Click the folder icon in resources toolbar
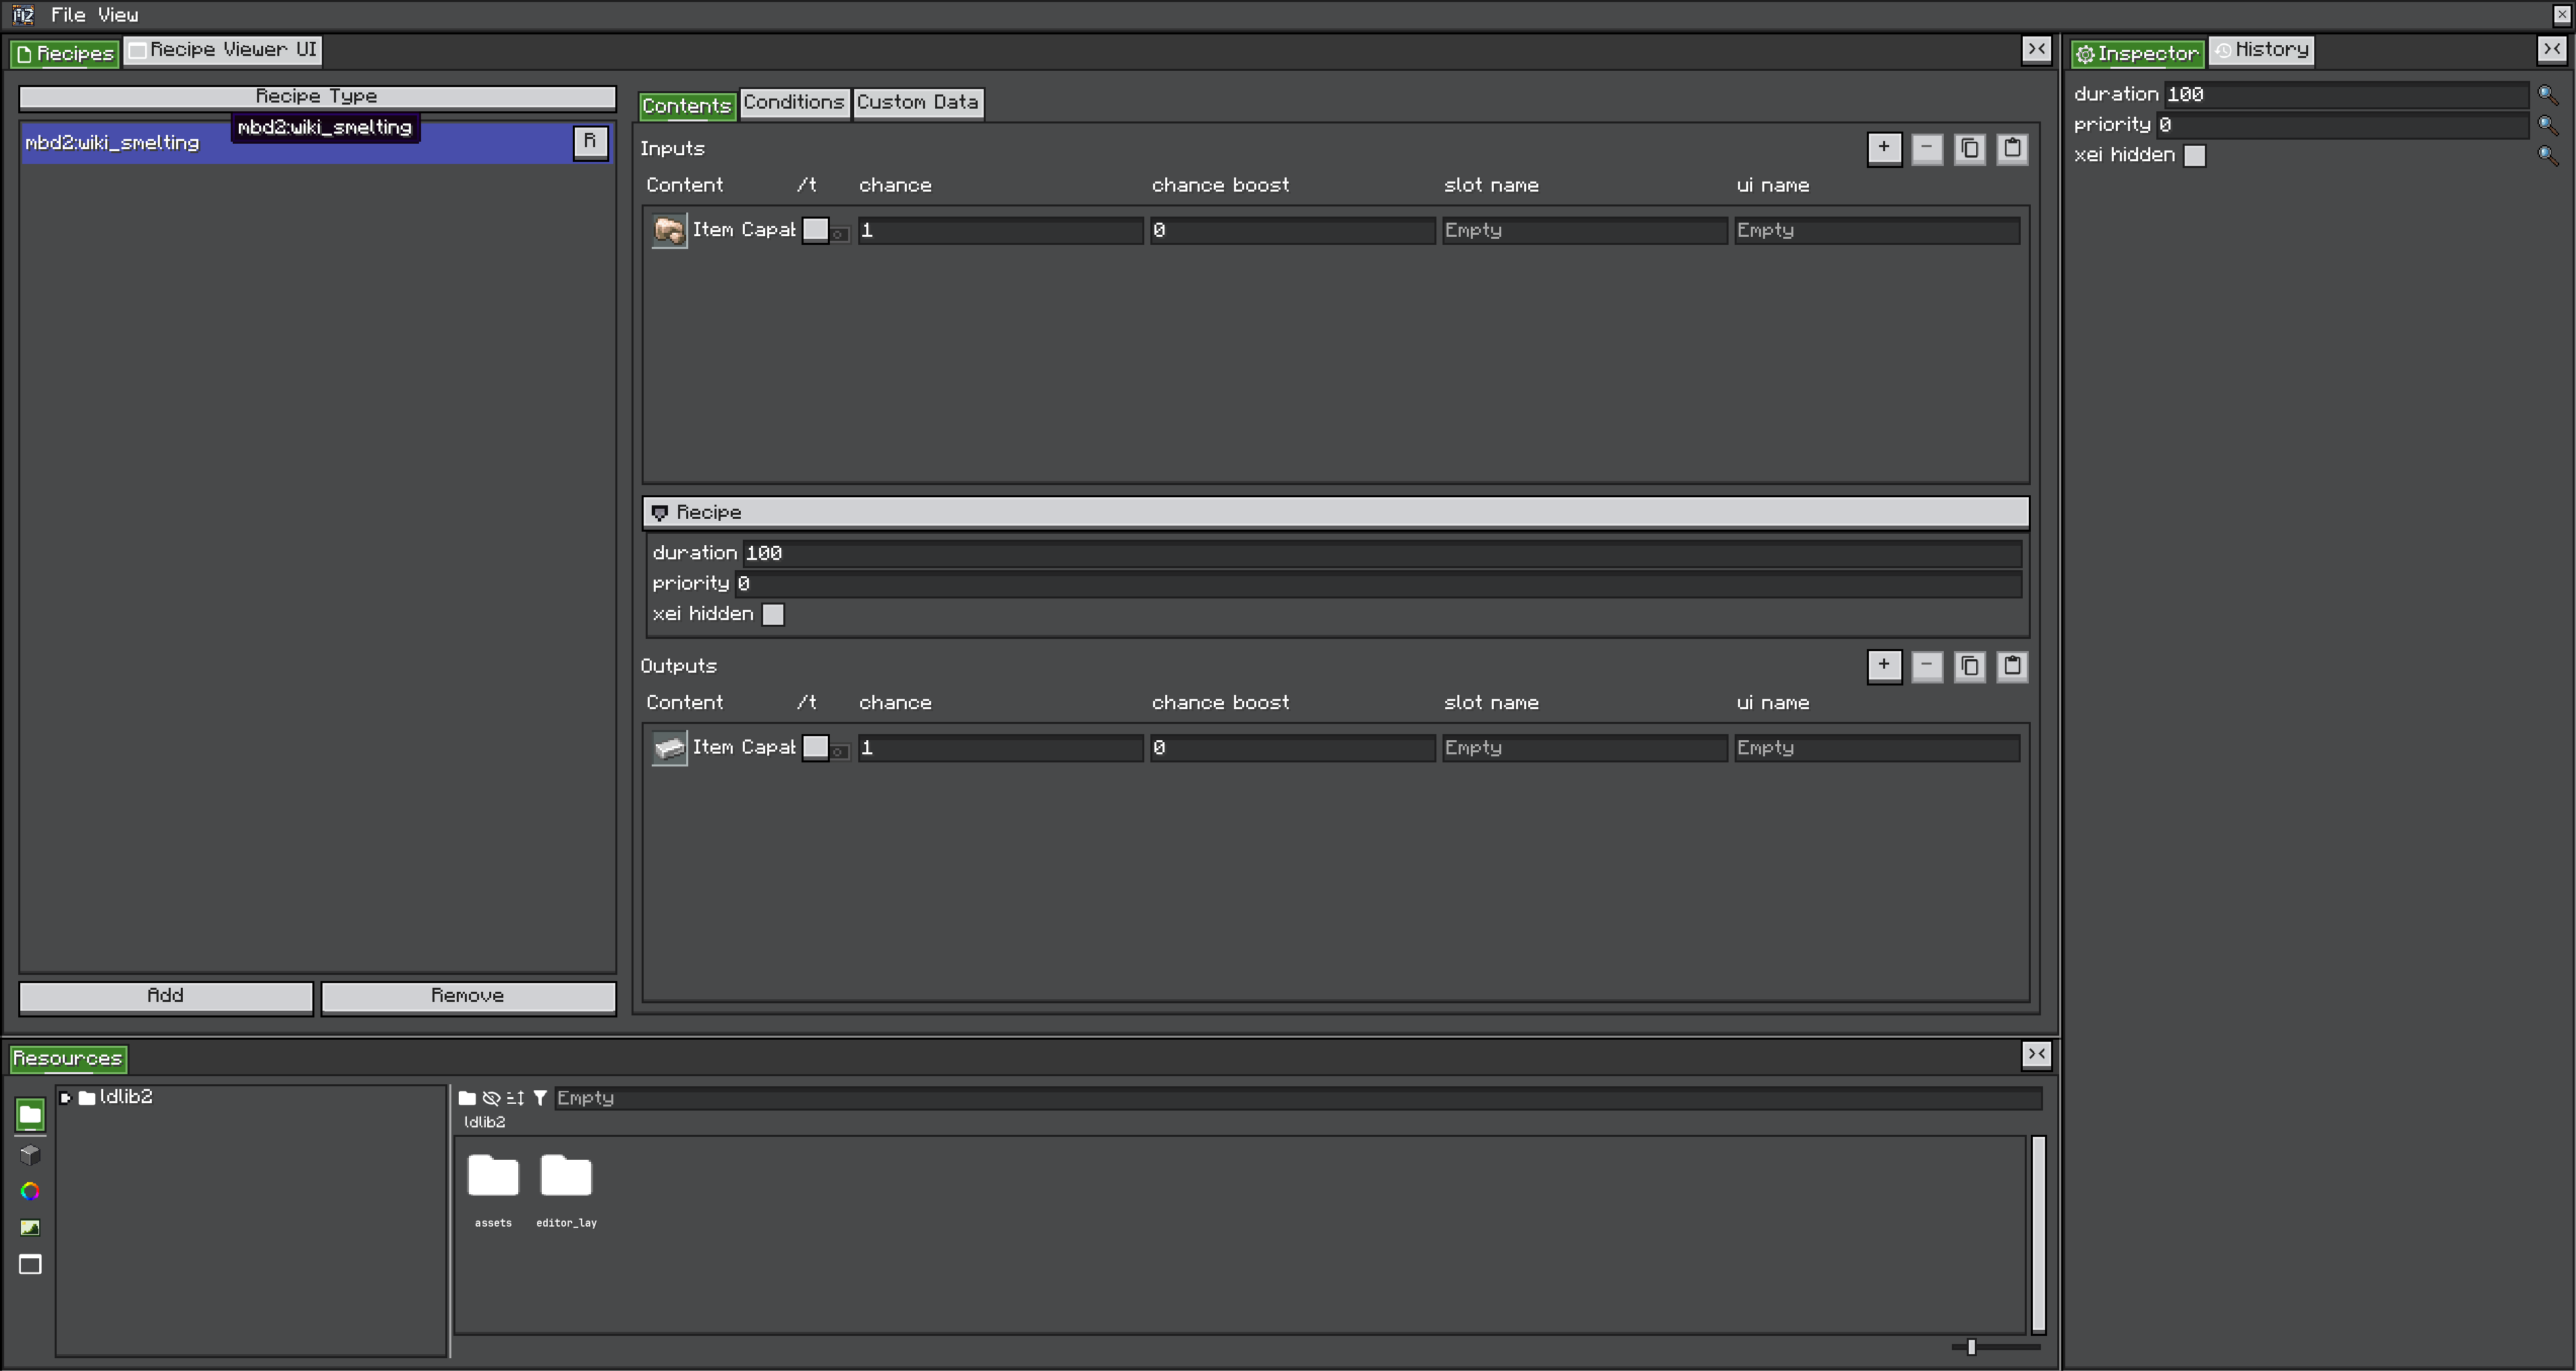The image size is (2576, 1371). point(467,1098)
